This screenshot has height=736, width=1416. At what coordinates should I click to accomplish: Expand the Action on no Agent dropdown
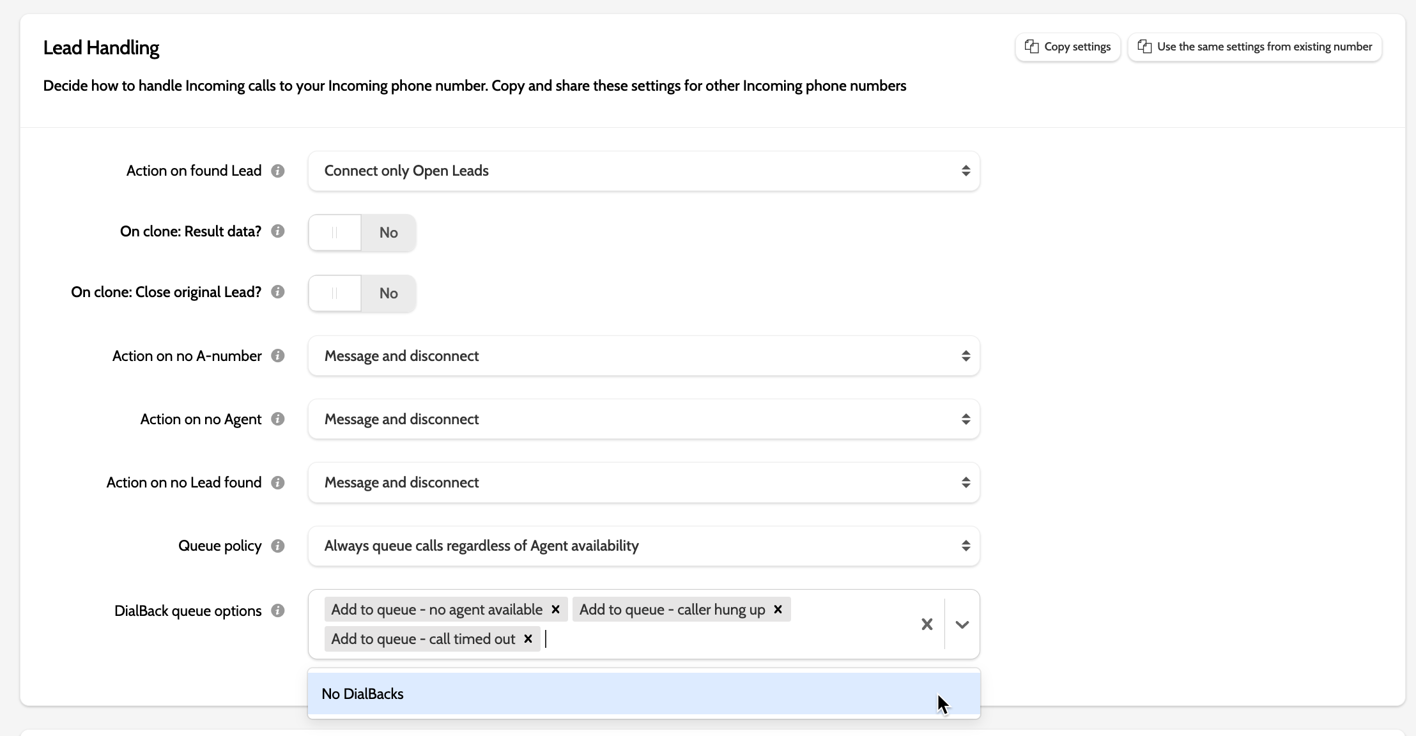[x=643, y=419]
